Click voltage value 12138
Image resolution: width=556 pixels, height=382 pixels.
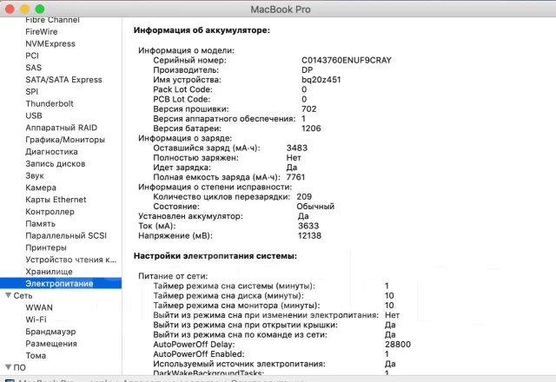[x=309, y=235]
